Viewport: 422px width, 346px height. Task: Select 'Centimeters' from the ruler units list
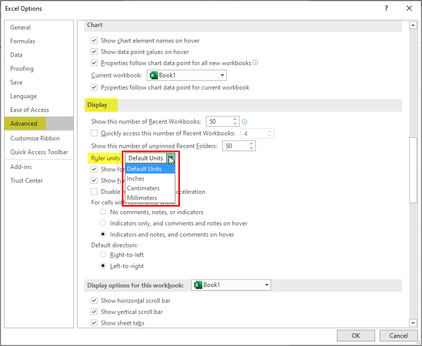coord(150,188)
